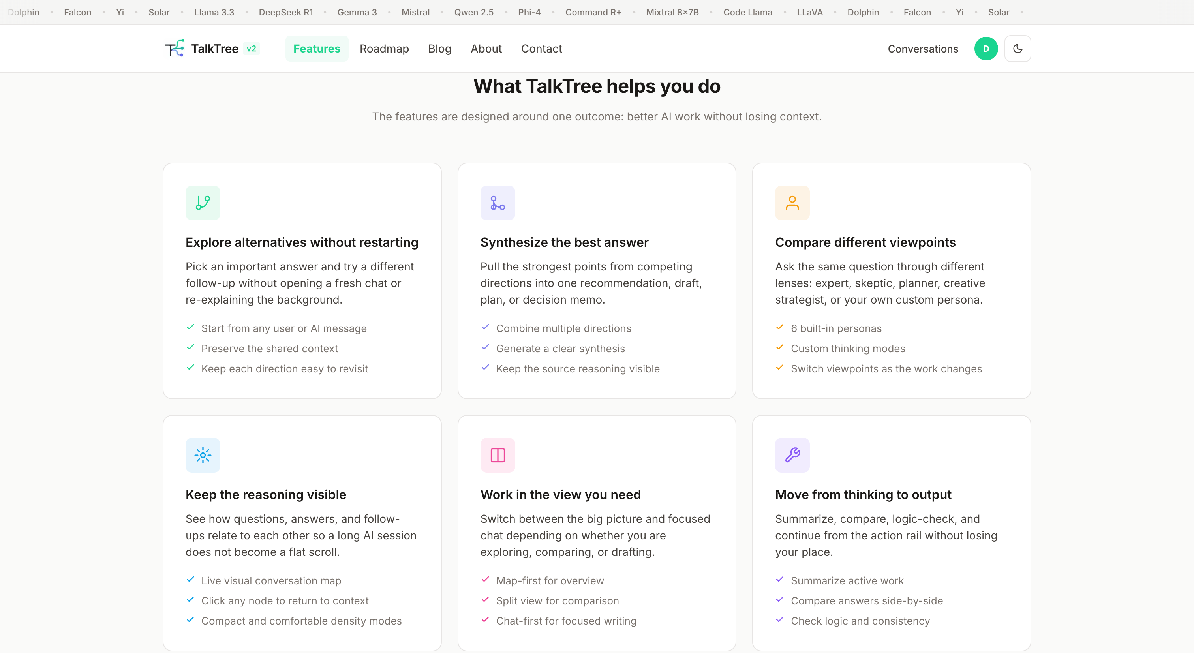Click the 'Synthesize the best answer' heading

point(564,242)
